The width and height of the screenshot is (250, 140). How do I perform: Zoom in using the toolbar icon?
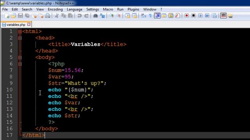(112, 16)
